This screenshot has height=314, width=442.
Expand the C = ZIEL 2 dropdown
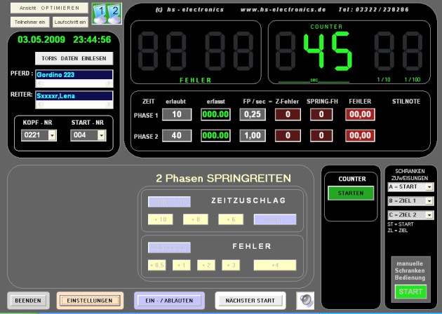click(x=429, y=214)
